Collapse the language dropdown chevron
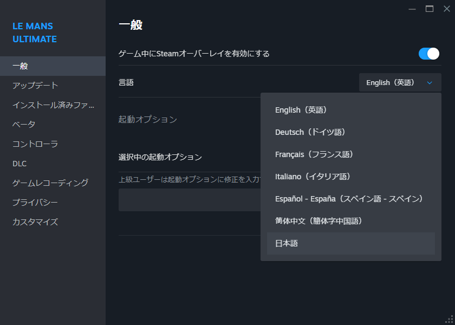The image size is (455, 325). pyautogui.click(x=430, y=82)
